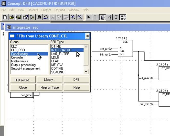Select Mathematics in the Group list
The height and width of the screenshot is (136, 170).
point(29,61)
